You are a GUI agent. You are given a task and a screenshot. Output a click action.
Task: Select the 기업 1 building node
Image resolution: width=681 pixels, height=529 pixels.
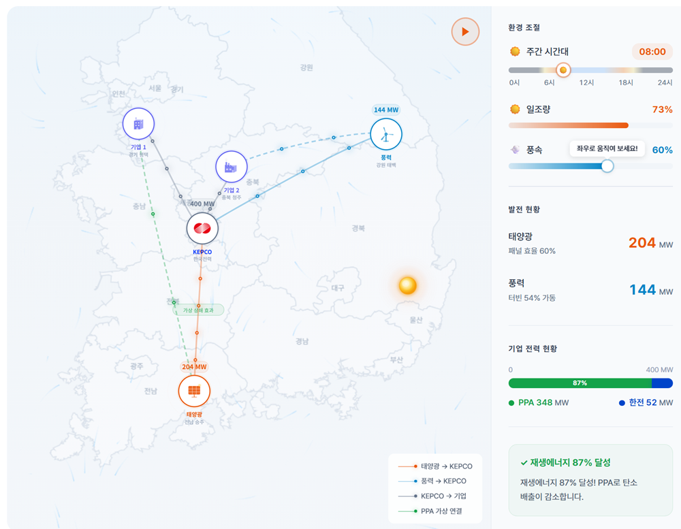click(138, 124)
